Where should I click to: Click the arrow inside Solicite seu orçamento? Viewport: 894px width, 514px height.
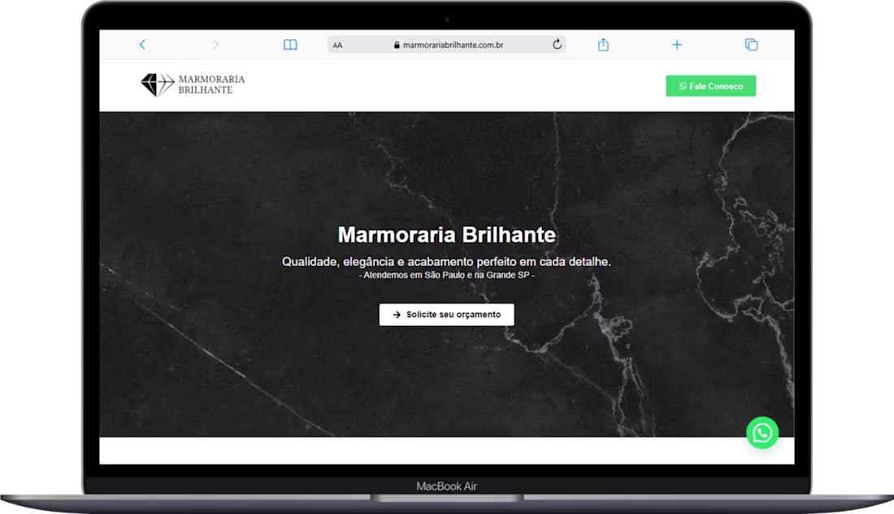(x=396, y=315)
